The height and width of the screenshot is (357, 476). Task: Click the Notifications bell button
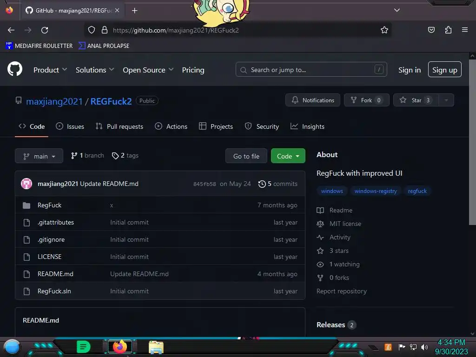pyautogui.click(x=313, y=100)
